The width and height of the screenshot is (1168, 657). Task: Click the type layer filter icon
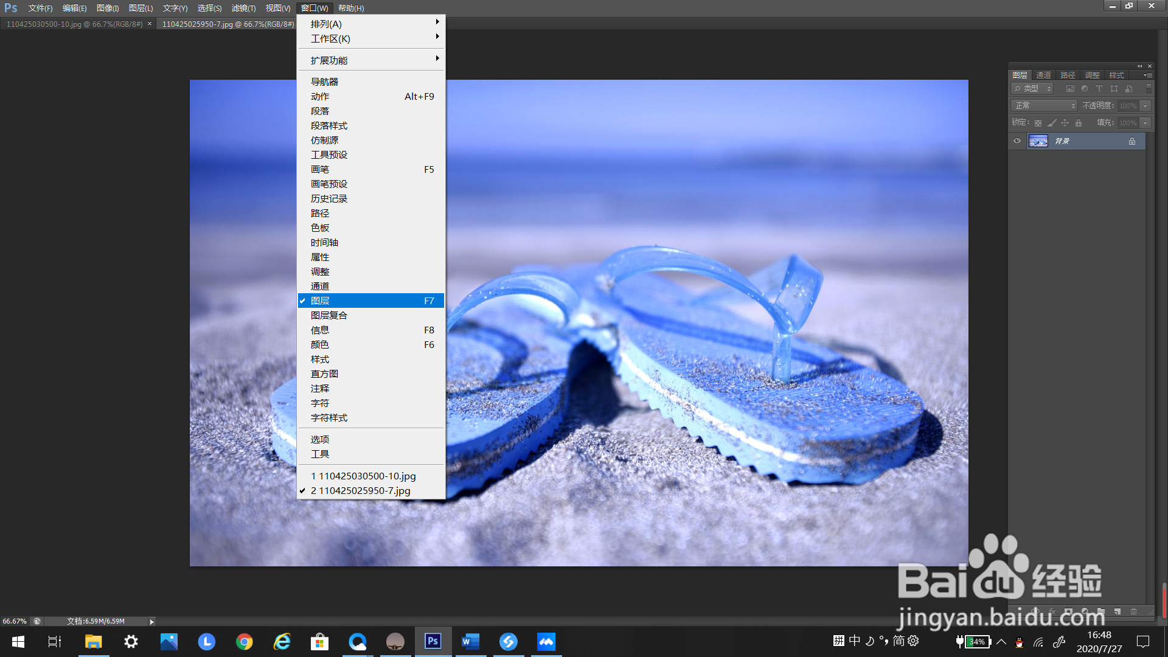click(x=1099, y=89)
